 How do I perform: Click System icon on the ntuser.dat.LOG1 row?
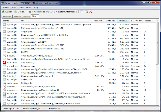[x=5, y=38]
